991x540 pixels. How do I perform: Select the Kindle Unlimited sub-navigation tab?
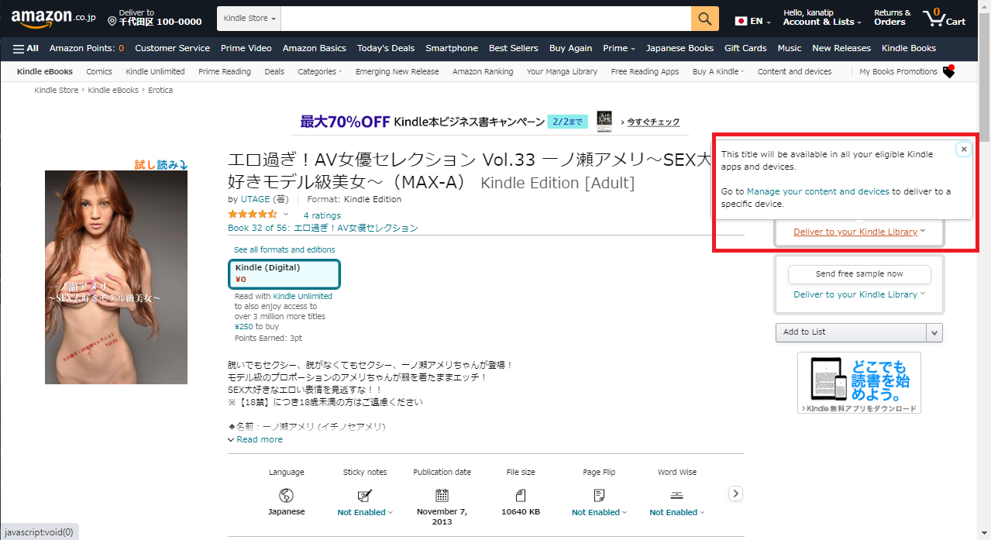[155, 71]
